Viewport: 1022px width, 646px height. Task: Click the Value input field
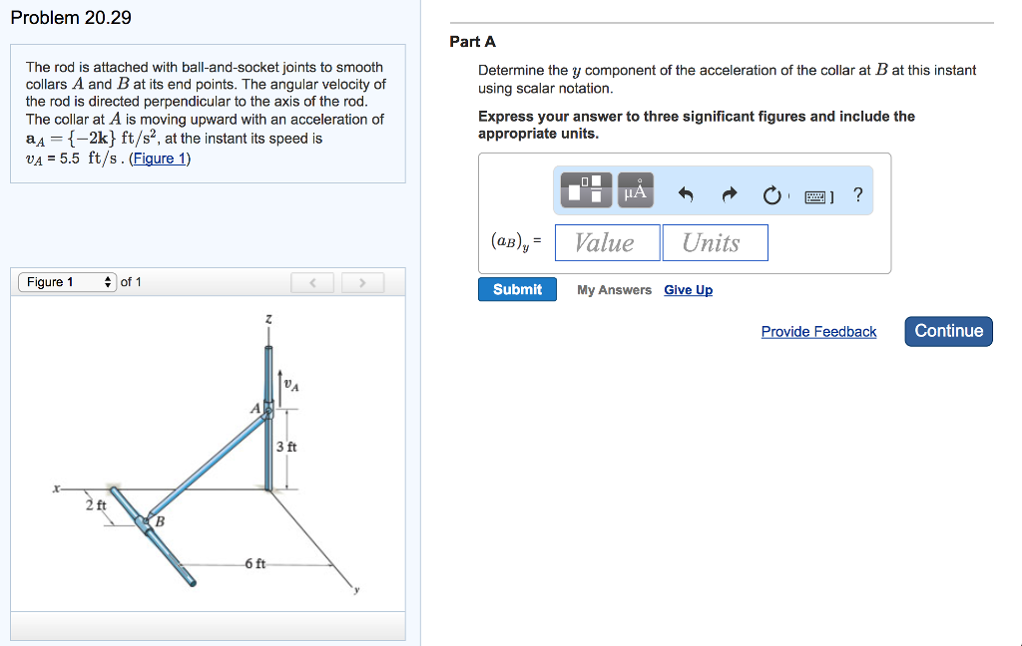[607, 242]
